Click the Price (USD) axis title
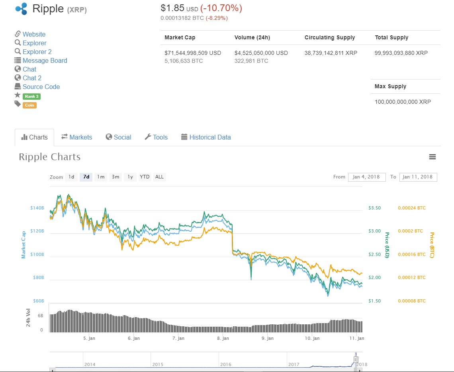Image resolution: width=454 pixels, height=372 pixels. point(387,245)
